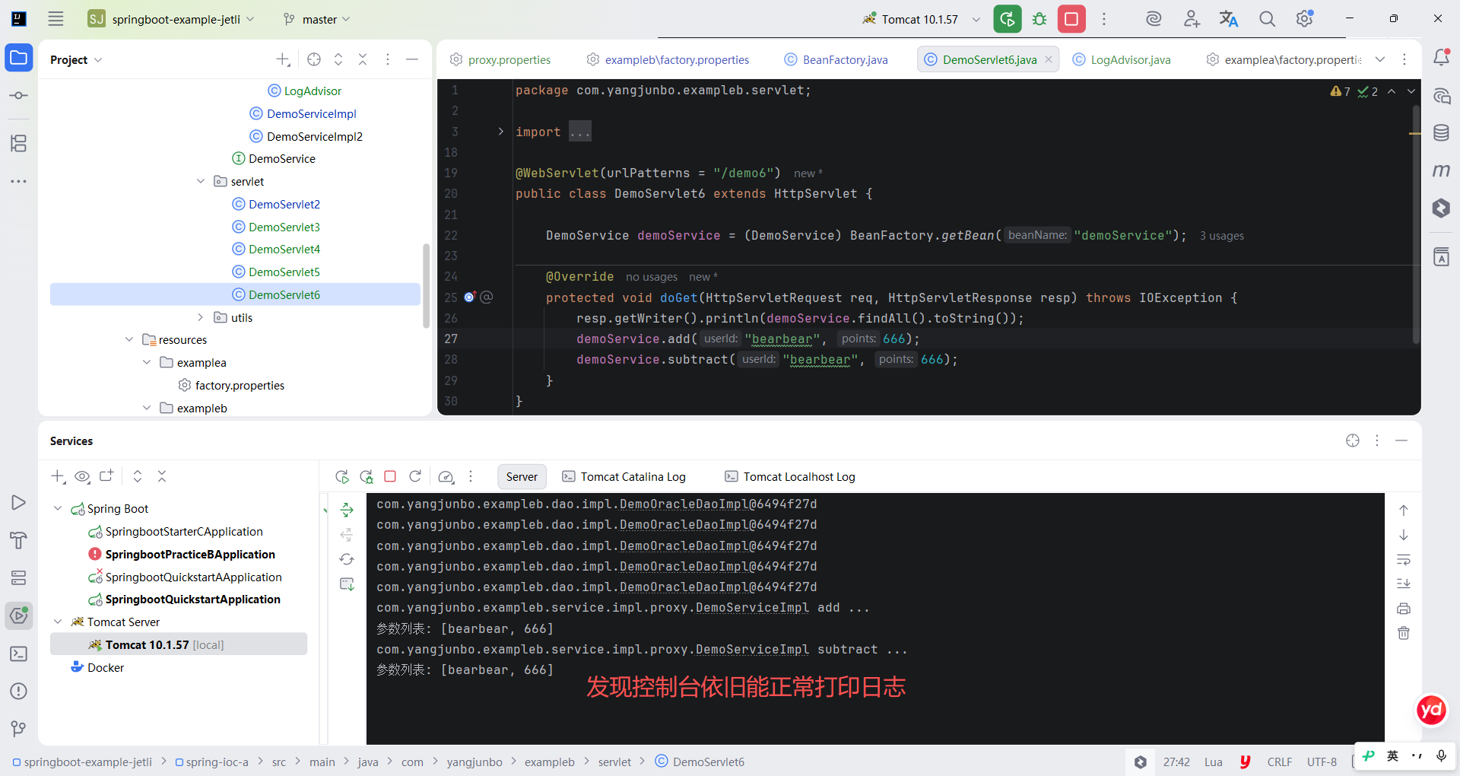Image resolution: width=1460 pixels, height=776 pixels.
Task: Rerun Tomcat 10.1.57 configuration
Action: (x=1008, y=19)
